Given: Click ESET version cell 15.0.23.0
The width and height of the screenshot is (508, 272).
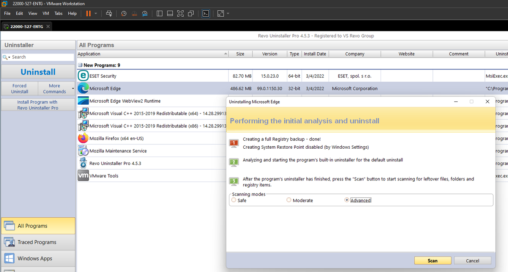Looking at the screenshot, I should (270, 76).
